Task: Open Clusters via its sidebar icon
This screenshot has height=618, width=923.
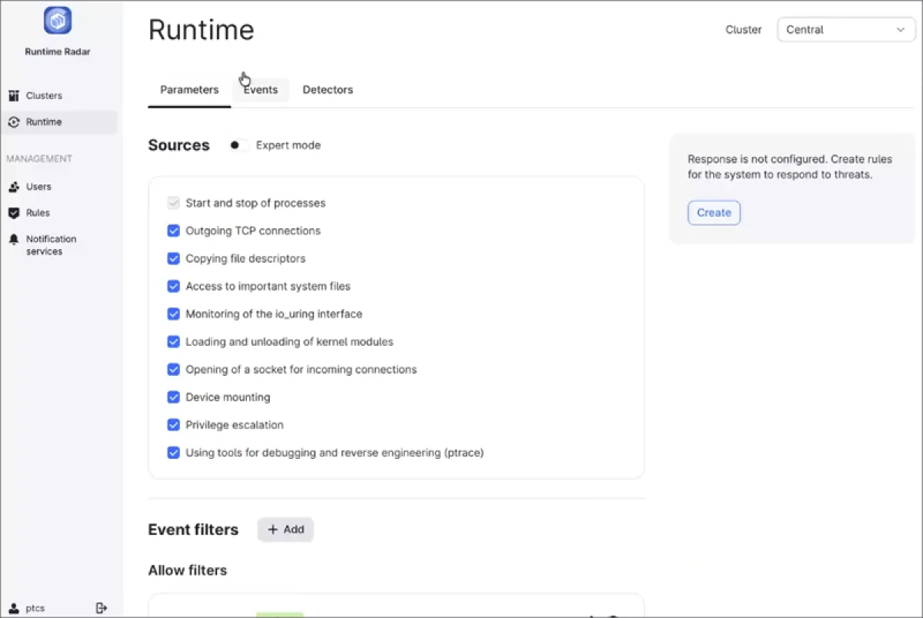Action: [14, 96]
